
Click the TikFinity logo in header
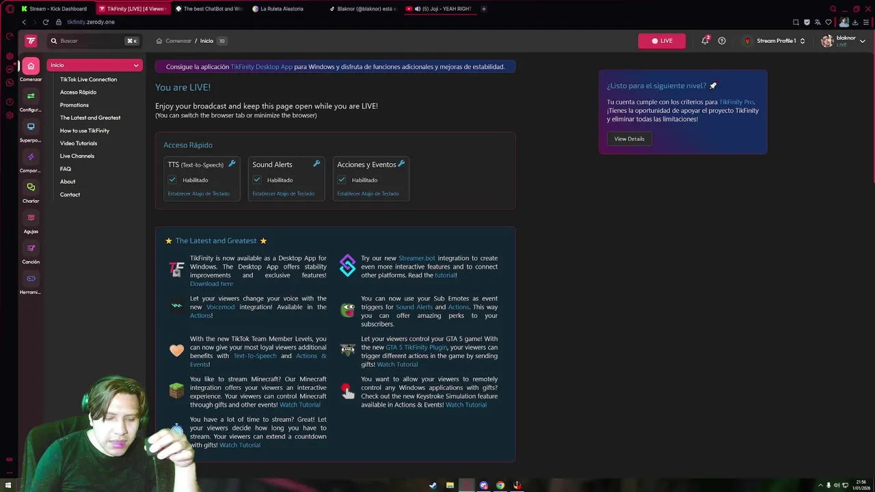(31, 41)
